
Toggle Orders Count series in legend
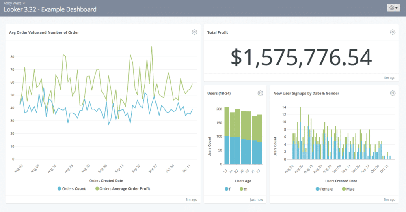[x=72, y=188]
